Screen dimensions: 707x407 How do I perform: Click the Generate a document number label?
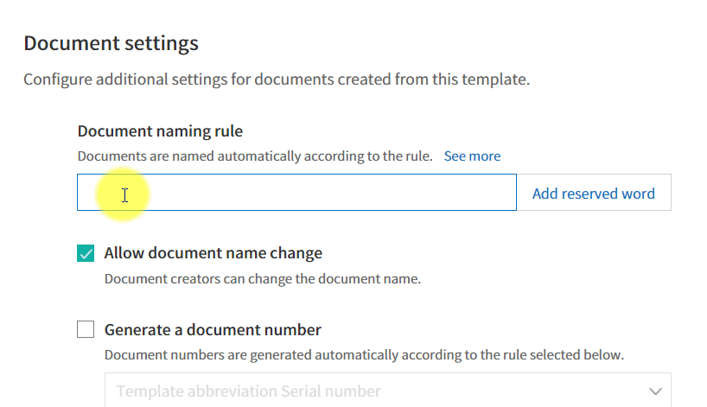point(213,330)
